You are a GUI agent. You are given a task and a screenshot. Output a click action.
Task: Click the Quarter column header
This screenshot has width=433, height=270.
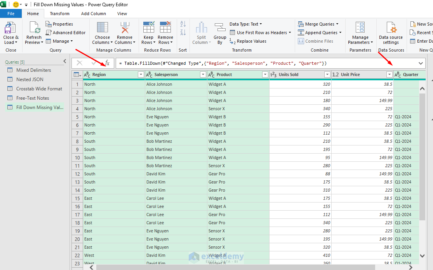(410, 75)
